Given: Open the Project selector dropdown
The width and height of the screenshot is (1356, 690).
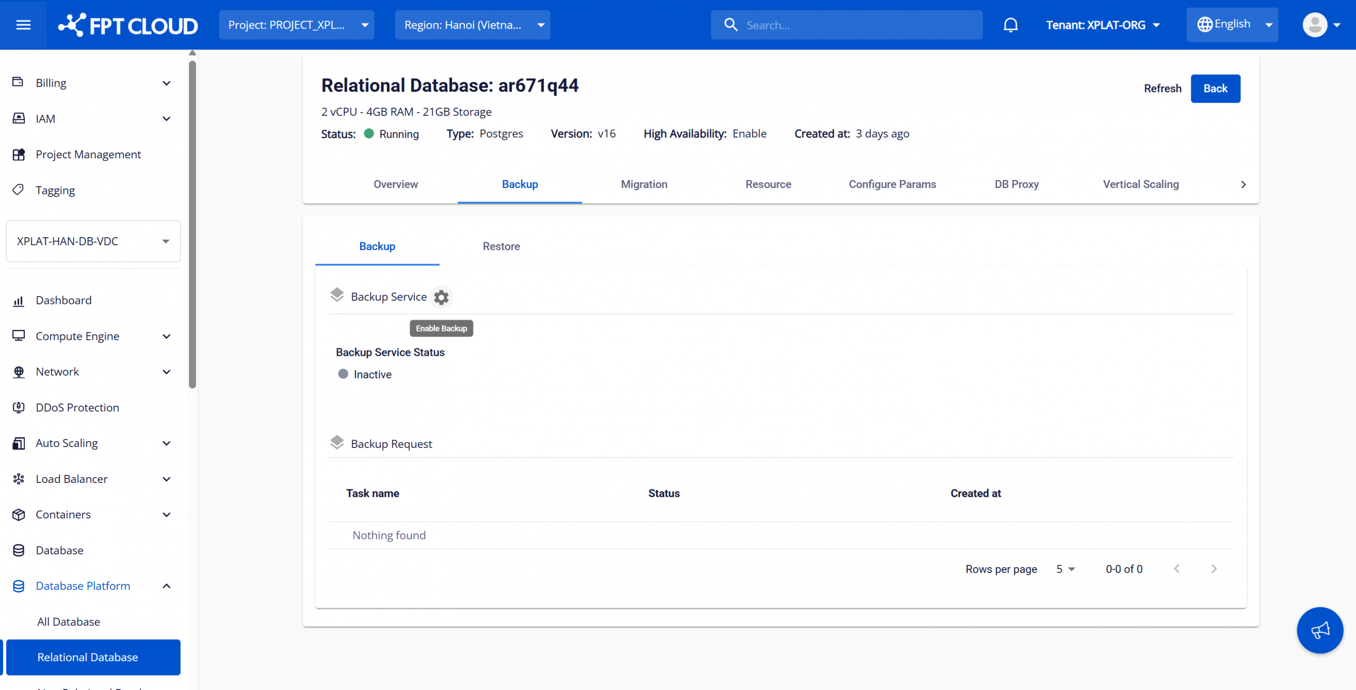Looking at the screenshot, I should pyautogui.click(x=297, y=25).
